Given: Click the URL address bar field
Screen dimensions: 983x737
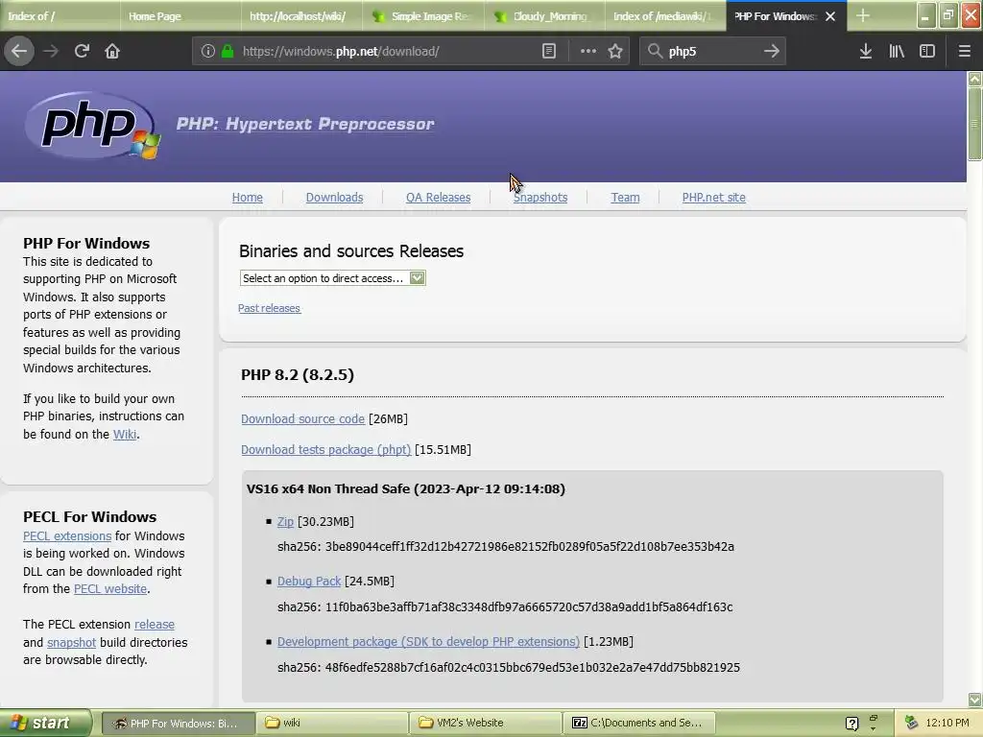Looking at the screenshot, I should click(x=389, y=51).
